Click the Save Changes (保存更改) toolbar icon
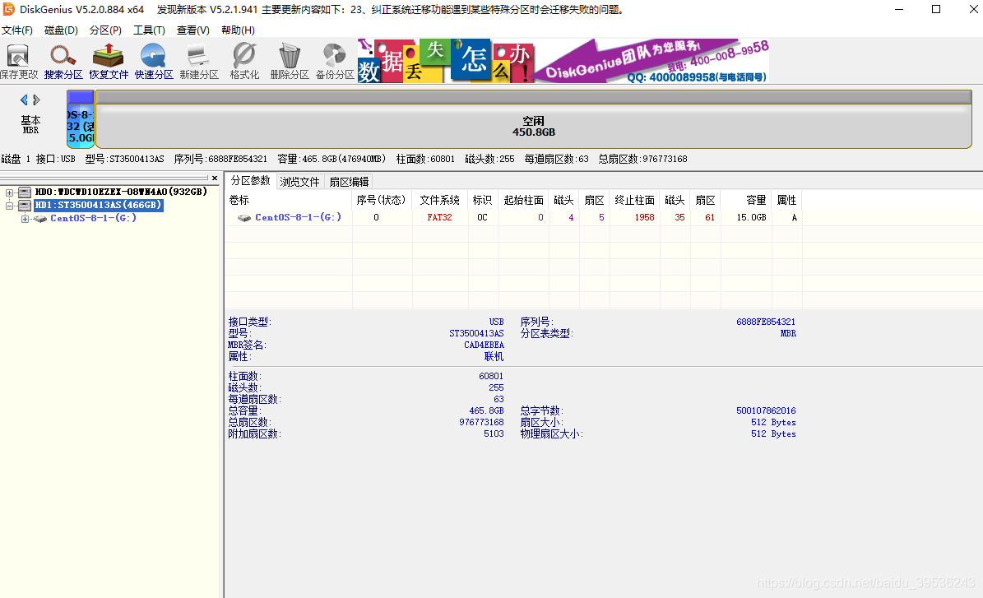The height and width of the screenshot is (598, 983). pyautogui.click(x=18, y=62)
